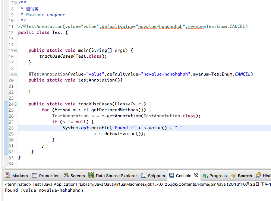Image resolution: width=271 pixels, height=201 pixels.
Task: Click the "@author chopper" comment text
Action: coord(45,15)
